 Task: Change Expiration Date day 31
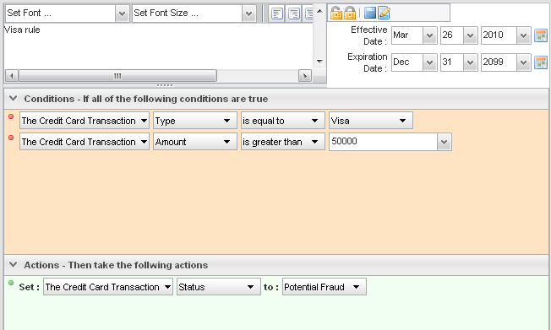459,62
